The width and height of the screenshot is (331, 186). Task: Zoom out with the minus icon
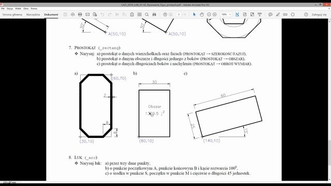click(x=209, y=14)
